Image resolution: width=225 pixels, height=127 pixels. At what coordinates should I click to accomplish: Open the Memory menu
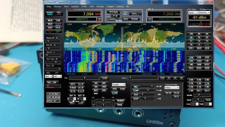(x=58, y=7)
